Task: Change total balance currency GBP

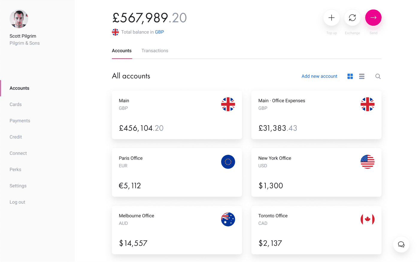Action: (159, 32)
